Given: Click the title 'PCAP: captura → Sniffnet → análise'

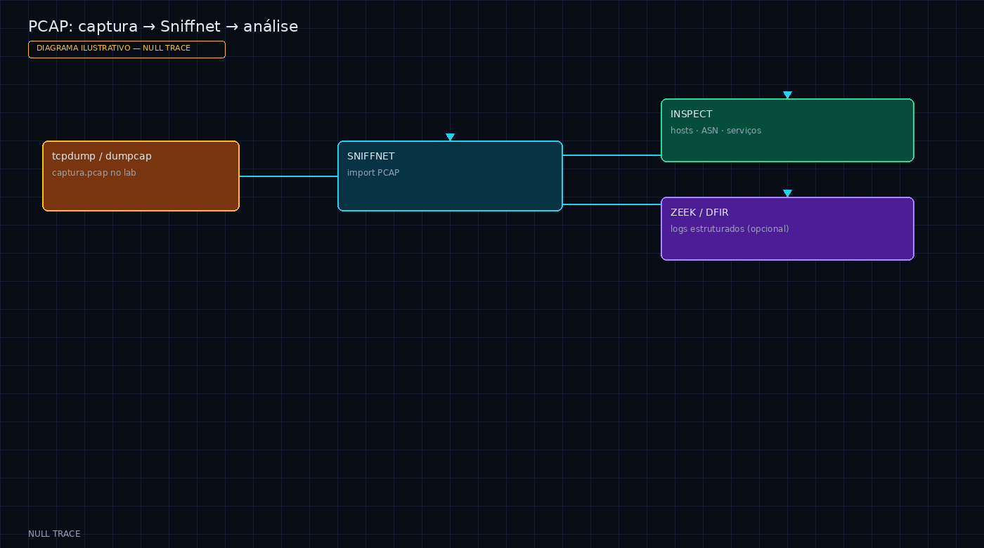Looking at the screenshot, I should (163, 27).
